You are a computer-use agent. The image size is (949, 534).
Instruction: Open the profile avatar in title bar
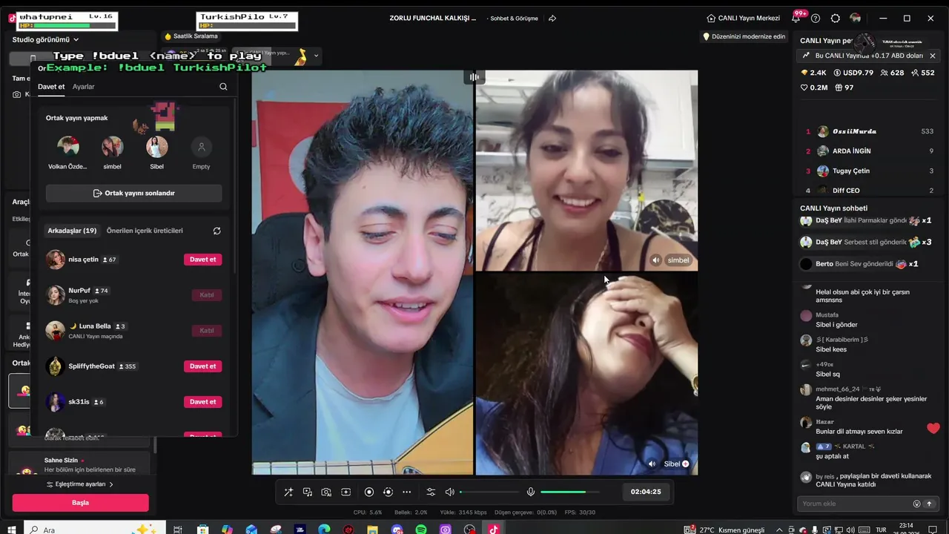coord(856,18)
